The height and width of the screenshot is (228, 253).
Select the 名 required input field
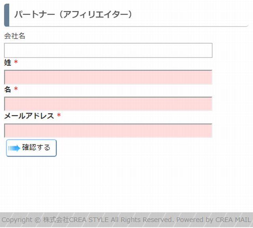108,104
